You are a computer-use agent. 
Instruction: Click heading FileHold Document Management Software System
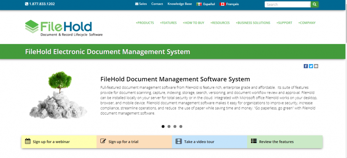coord(175,79)
